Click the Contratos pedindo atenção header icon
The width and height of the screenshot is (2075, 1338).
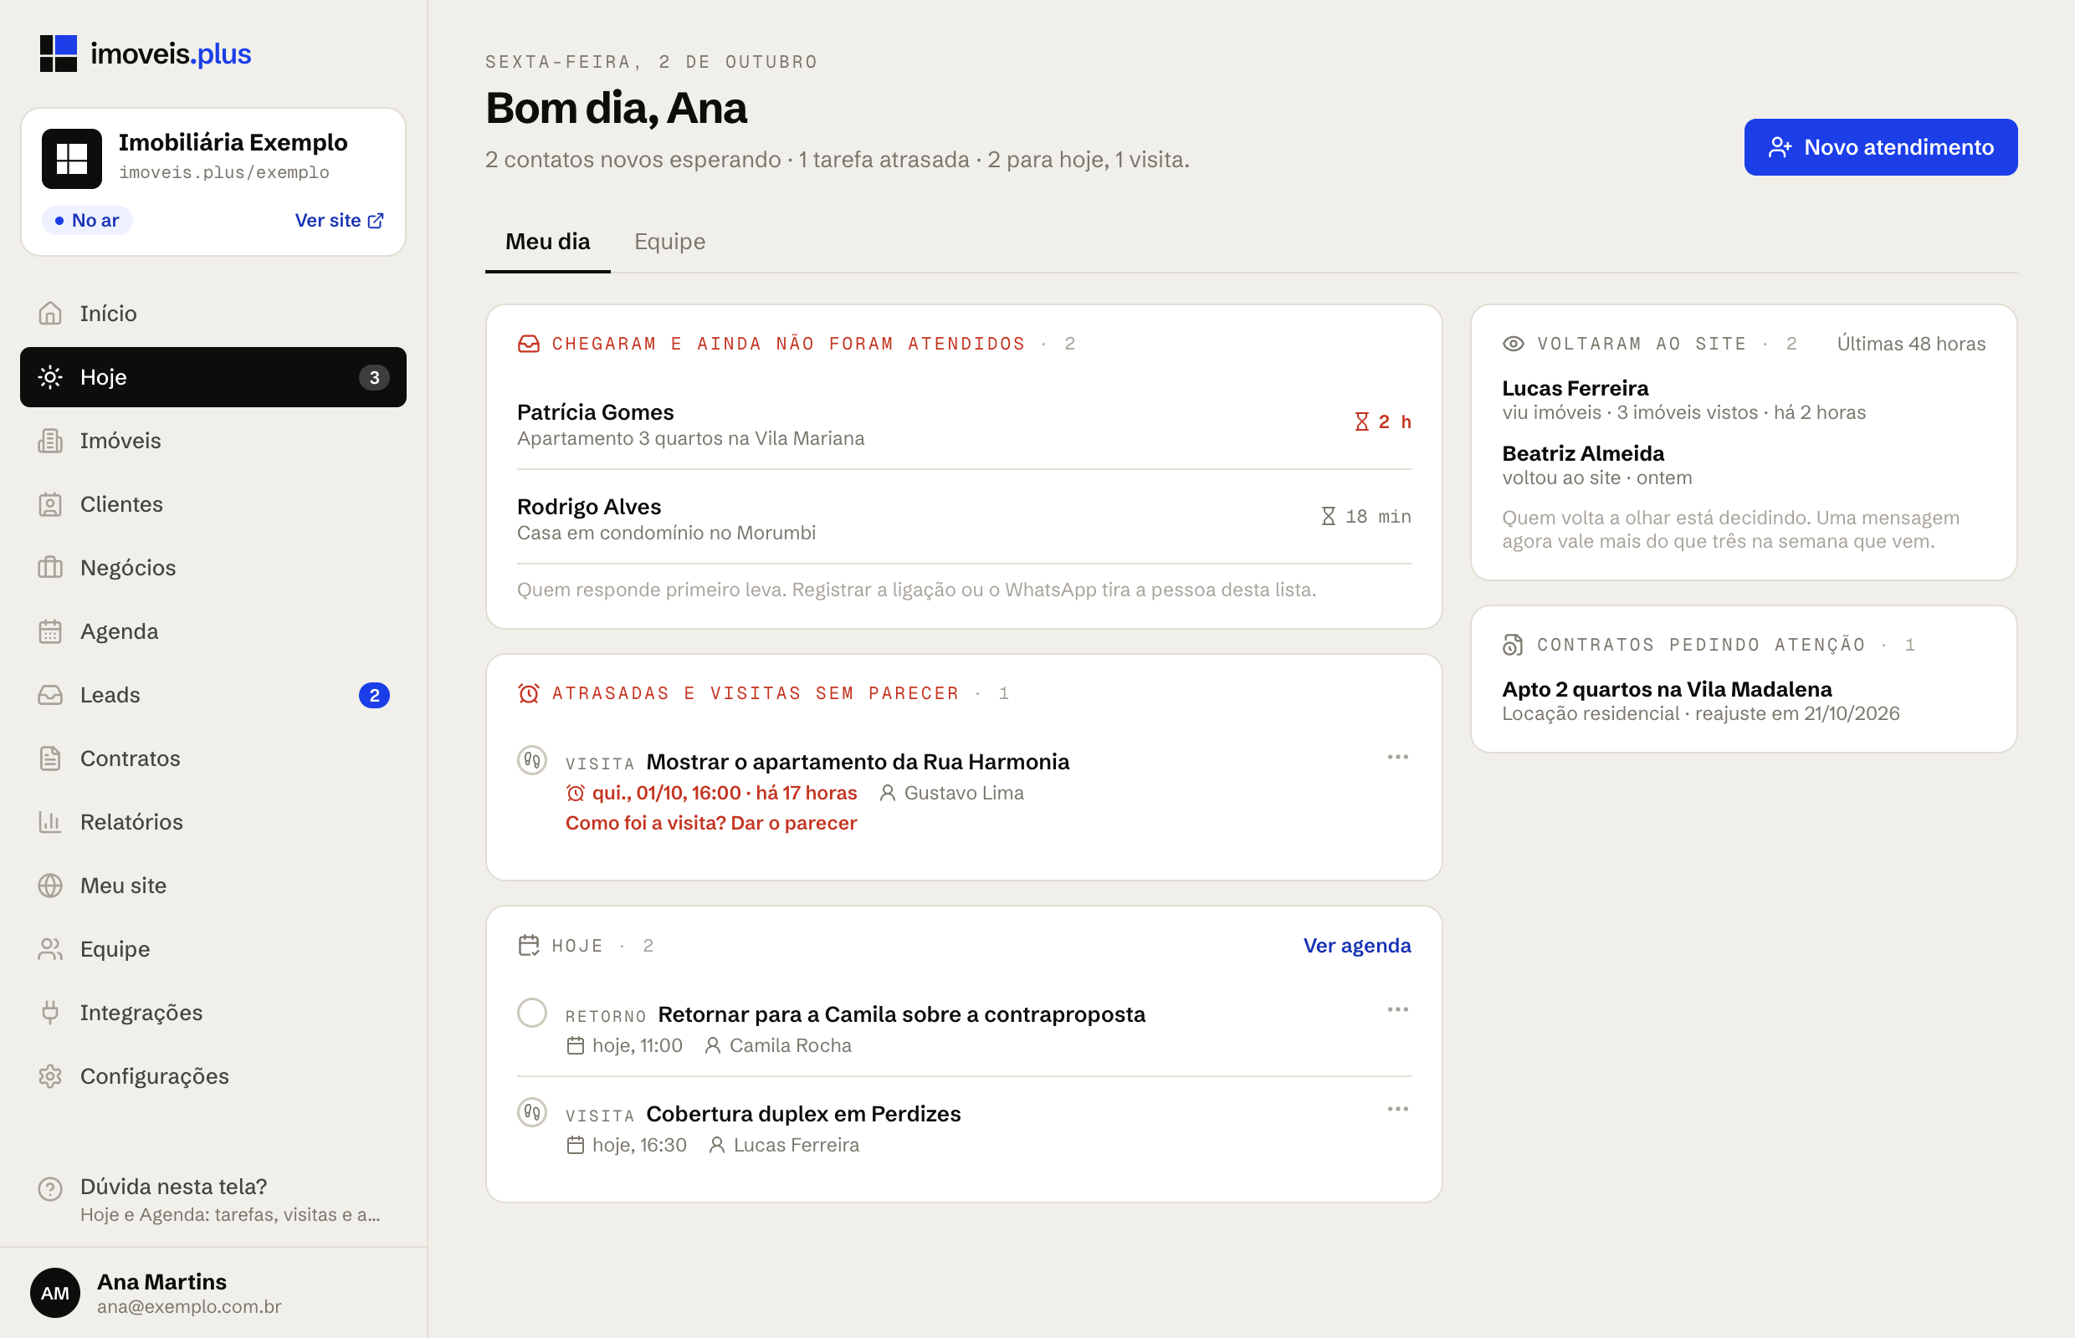tap(1514, 646)
